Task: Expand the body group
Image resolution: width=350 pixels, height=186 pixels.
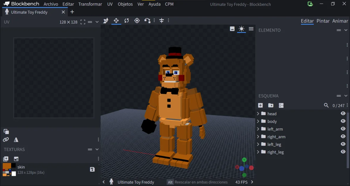Action: [258, 121]
